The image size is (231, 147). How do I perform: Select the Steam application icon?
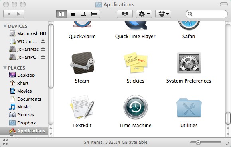82,63
